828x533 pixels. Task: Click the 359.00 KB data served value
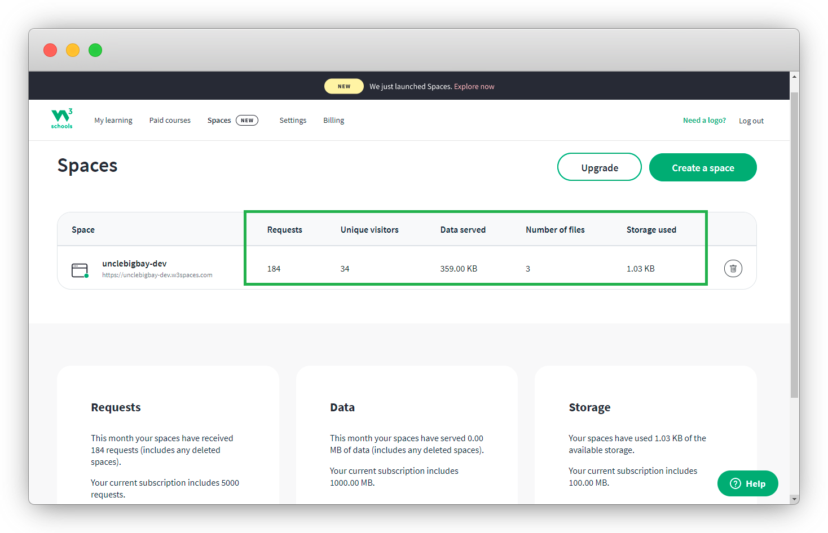click(x=459, y=269)
